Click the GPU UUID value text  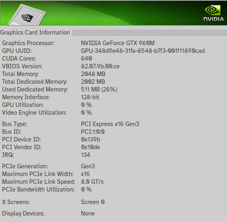pyautogui.click(x=143, y=51)
